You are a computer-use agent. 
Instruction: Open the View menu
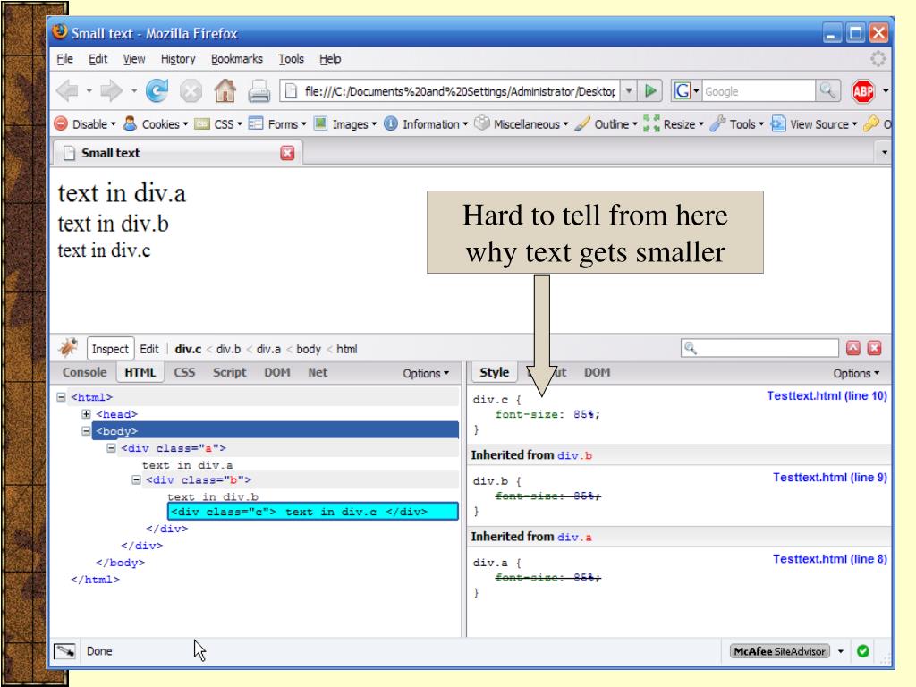pyautogui.click(x=134, y=59)
